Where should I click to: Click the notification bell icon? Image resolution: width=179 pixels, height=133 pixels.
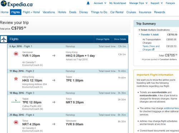[88, 3]
